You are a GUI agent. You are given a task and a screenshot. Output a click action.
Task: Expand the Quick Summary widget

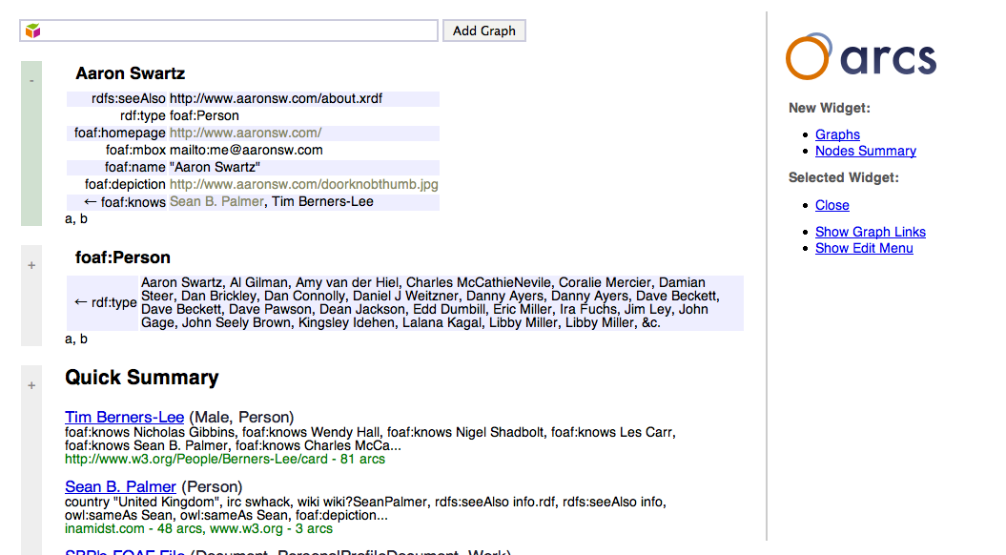click(31, 385)
